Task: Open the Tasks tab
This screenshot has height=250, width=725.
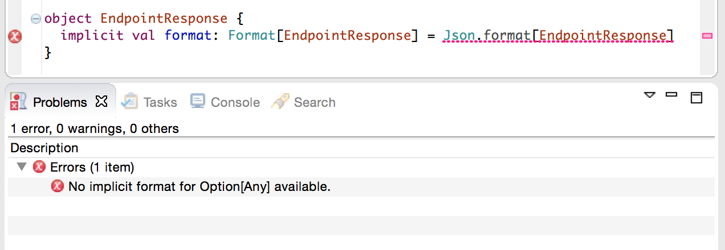Action: [160, 102]
